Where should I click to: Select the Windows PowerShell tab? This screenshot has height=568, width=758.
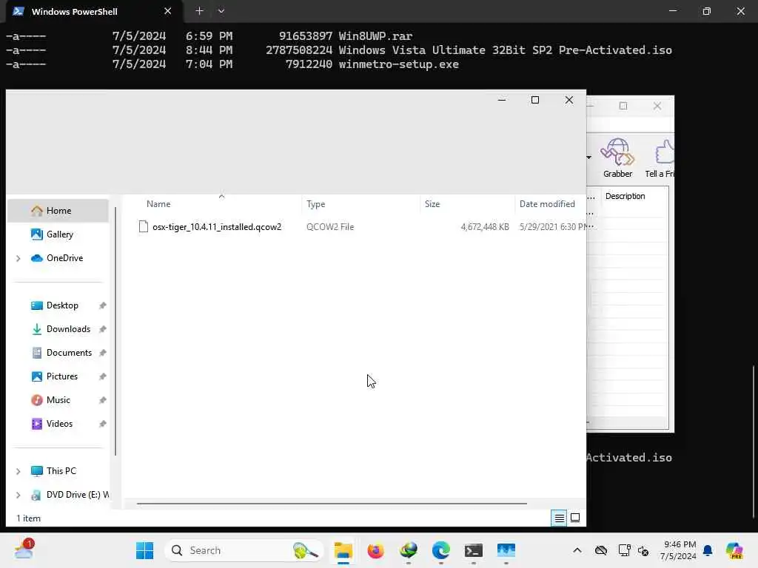pyautogui.click(x=74, y=11)
